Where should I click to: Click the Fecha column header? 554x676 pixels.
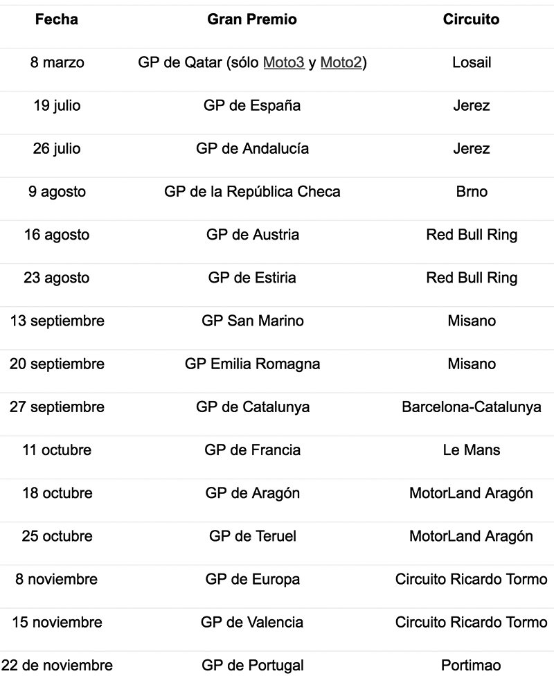click(57, 19)
